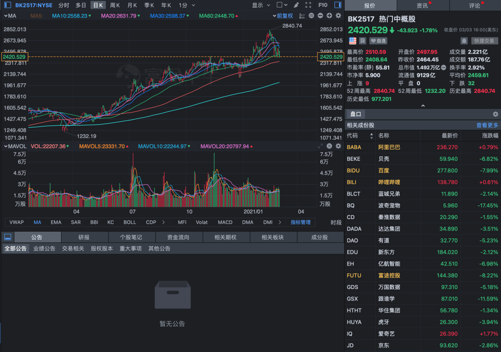Toggle the left sidebar panel icon
The image size is (501, 352).
coord(7,5)
